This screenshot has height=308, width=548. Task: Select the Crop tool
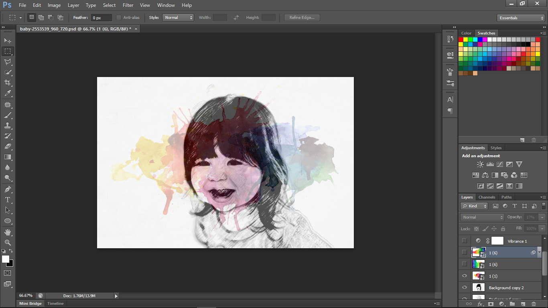tap(8, 83)
